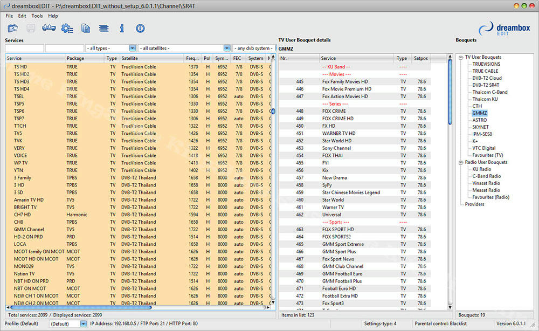The image size is (539, 331).
Task: Select the SKYNET bouquet
Action: tap(480, 127)
